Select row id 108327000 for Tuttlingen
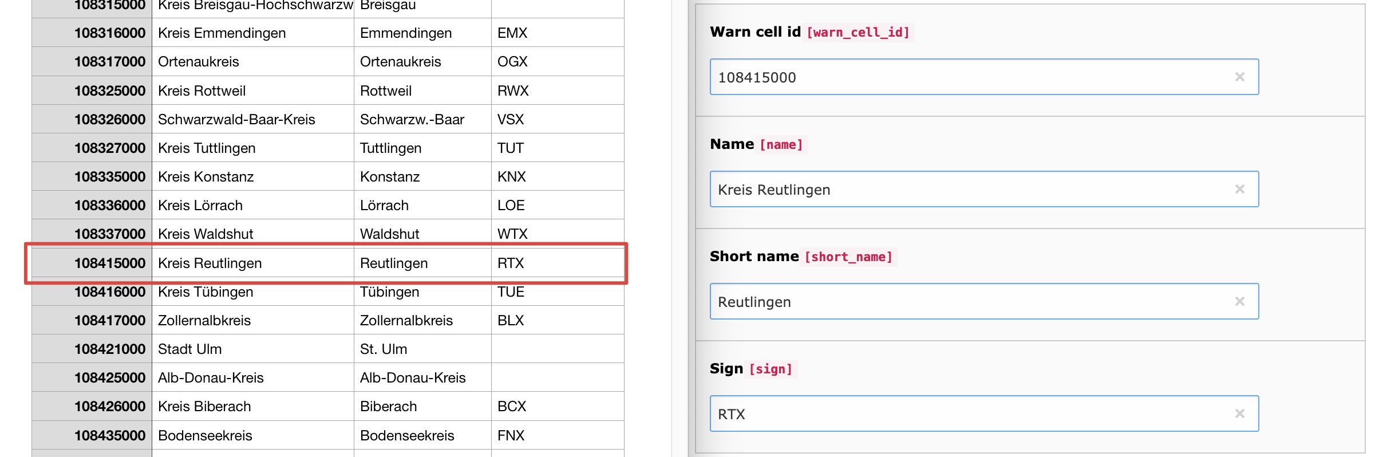Viewport: 1375px width, 457px height. [x=109, y=148]
